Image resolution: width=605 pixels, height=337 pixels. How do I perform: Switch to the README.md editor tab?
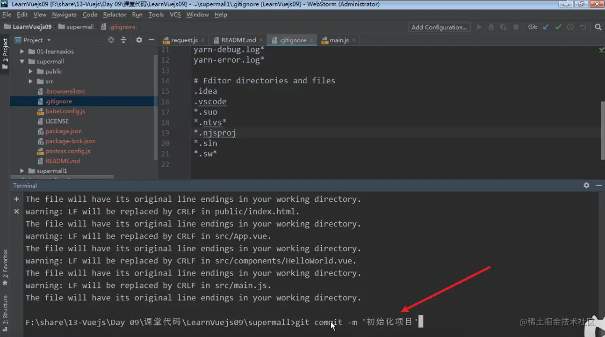point(238,40)
